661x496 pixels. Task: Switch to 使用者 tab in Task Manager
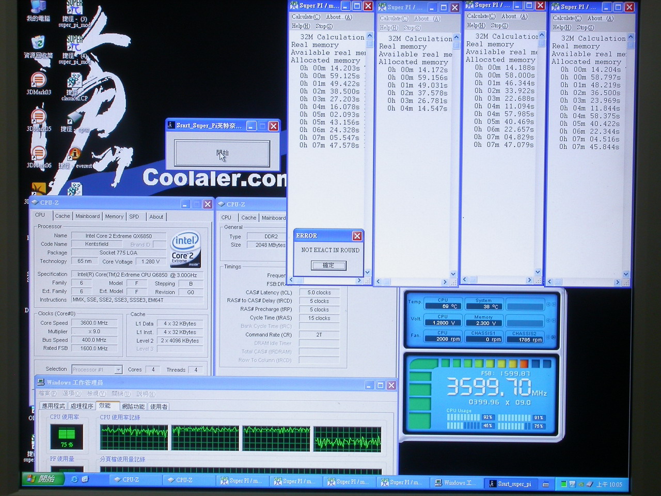tap(159, 407)
